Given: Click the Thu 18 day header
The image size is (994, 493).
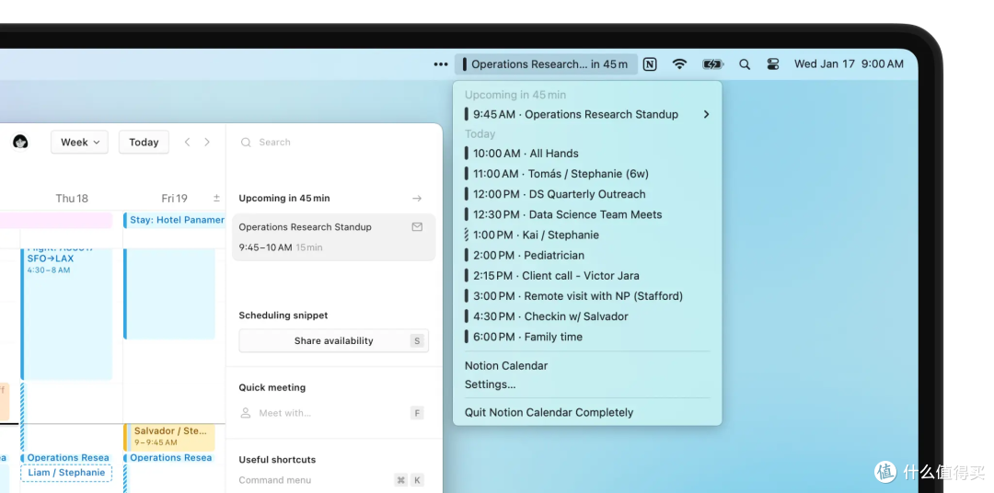Looking at the screenshot, I should (72, 199).
